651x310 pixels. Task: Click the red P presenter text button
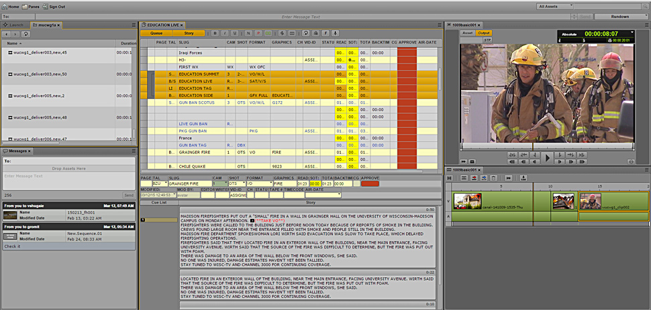(258, 33)
